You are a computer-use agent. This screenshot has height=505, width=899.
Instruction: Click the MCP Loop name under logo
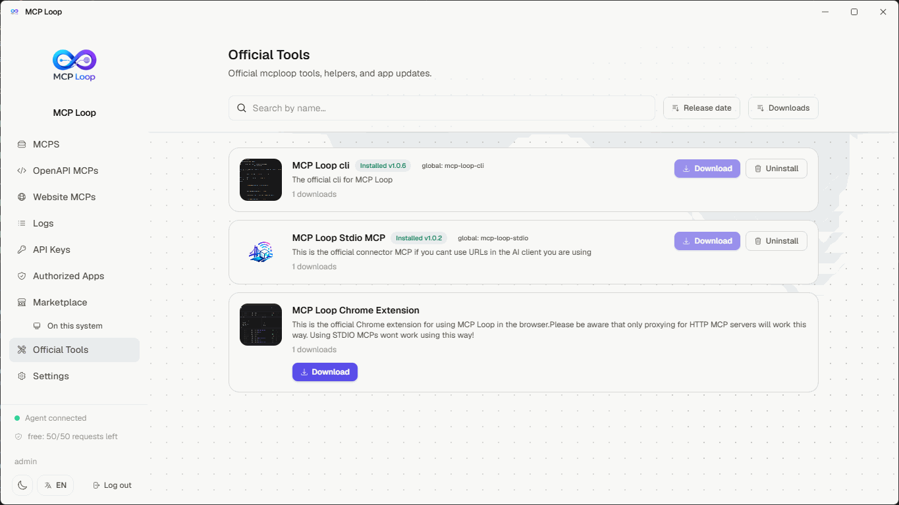[74, 113]
